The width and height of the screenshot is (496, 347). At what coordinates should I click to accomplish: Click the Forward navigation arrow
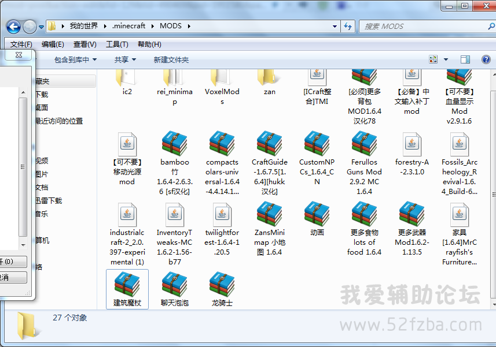[30, 27]
